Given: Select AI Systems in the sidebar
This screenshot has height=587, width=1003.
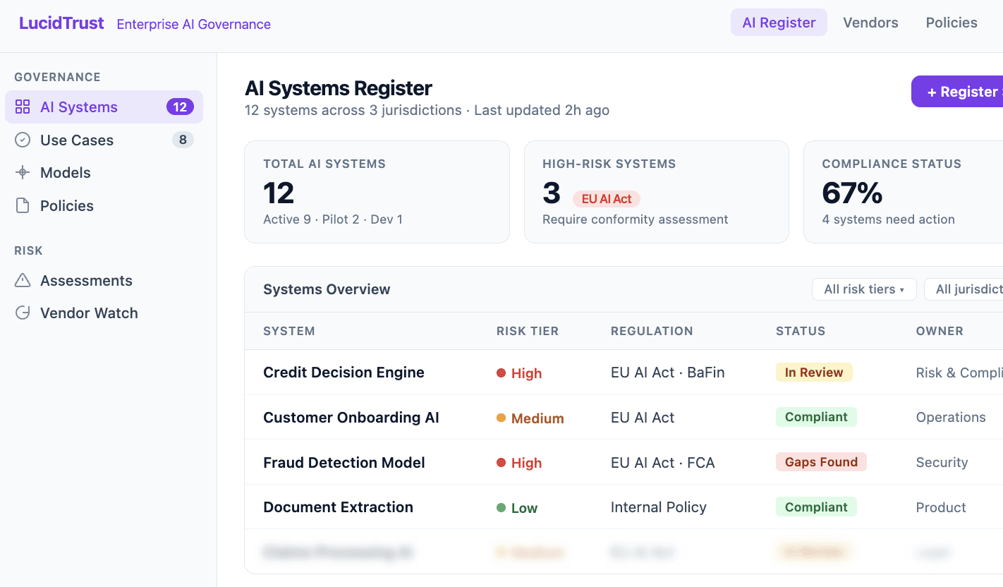Looking at the screenshot, I should coord(104,107).
